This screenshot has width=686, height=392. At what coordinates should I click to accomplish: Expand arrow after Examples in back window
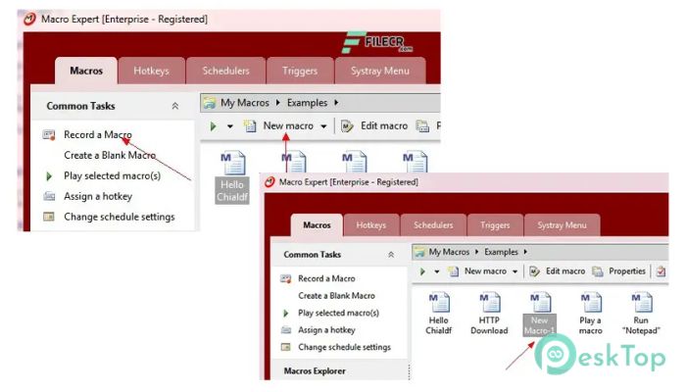click(x=336, y=103)
